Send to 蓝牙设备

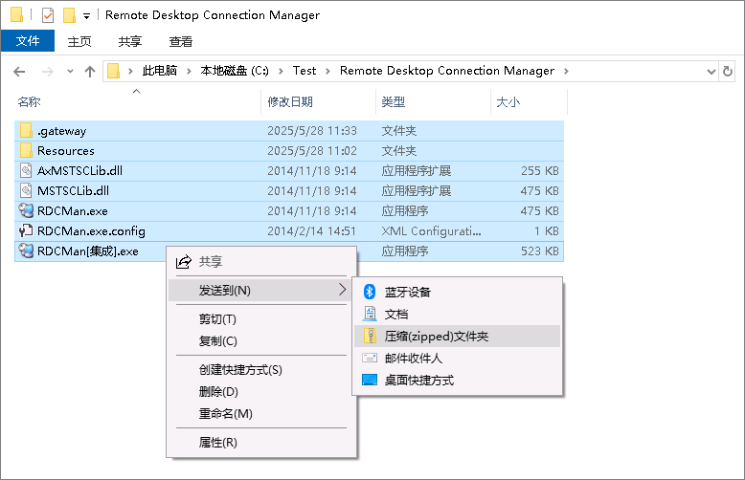pos(457,292)
